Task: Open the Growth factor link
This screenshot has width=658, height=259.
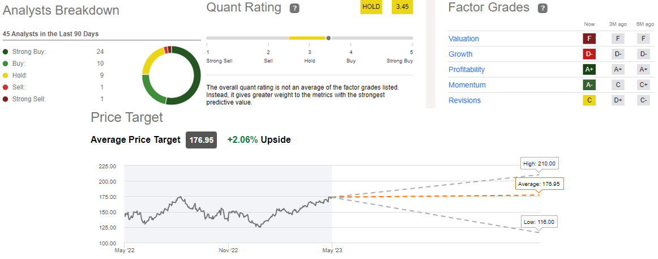Action: (460, 54)
